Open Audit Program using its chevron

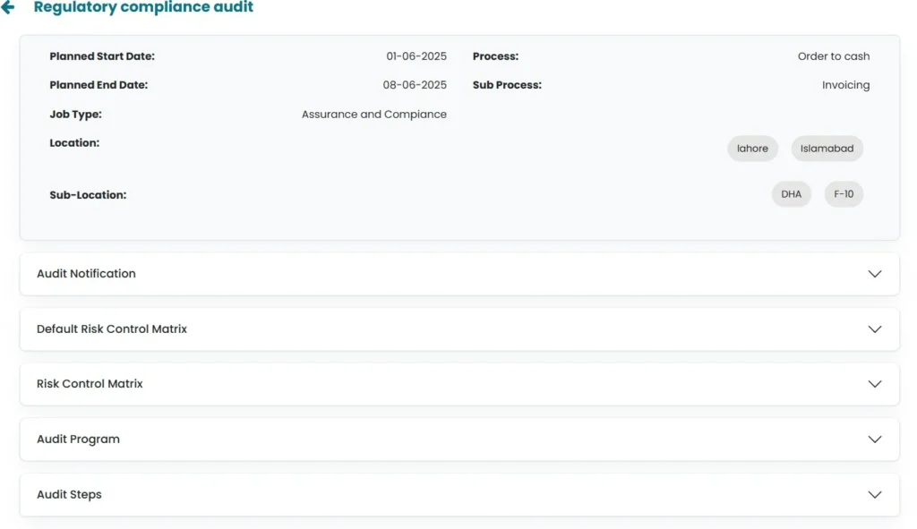(875, 439)
